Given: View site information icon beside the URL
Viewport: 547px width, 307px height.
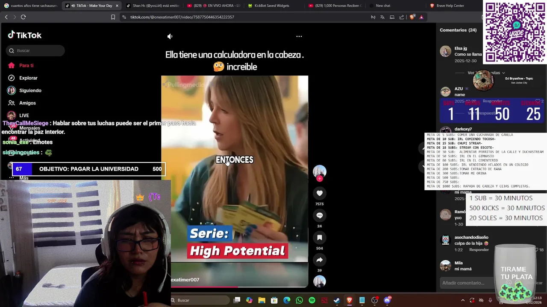Looking at the screenshot, I should click(124, 17).
